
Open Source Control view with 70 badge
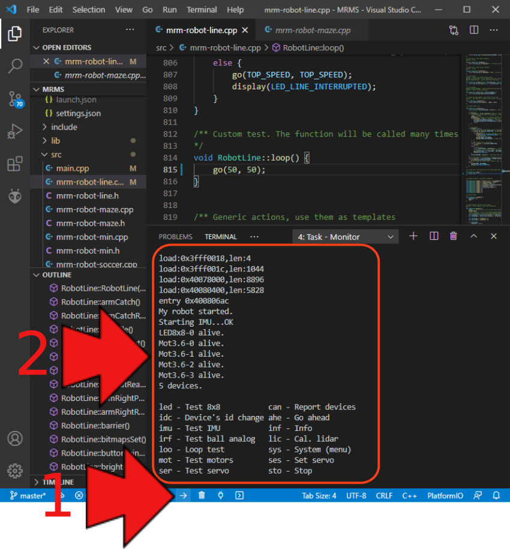15,99
